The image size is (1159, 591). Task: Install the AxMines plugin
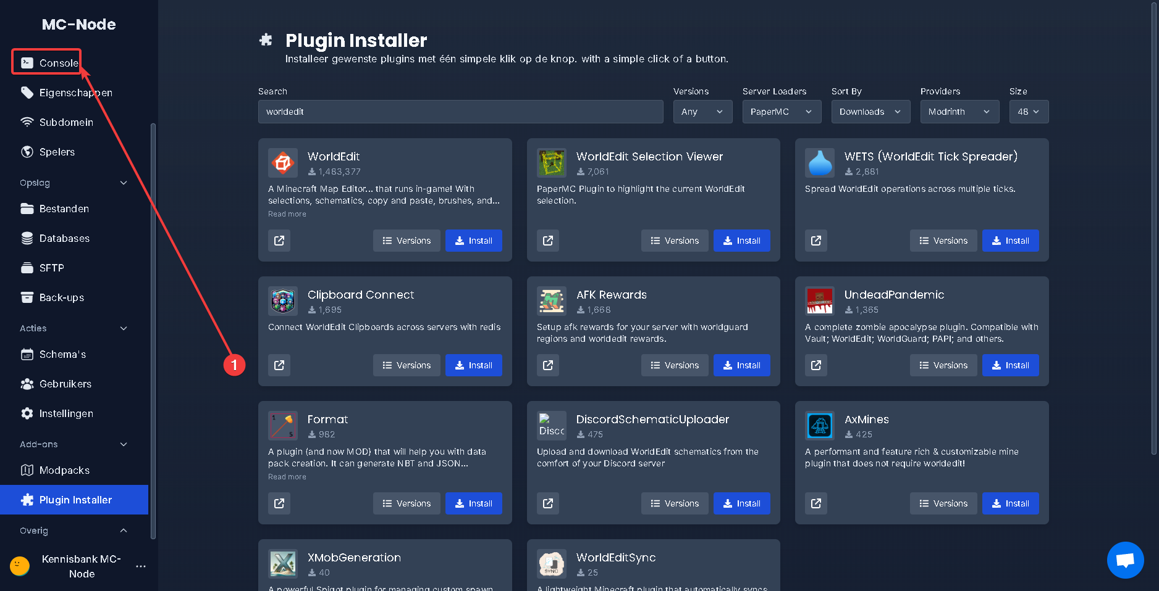tap(1010, 503)
